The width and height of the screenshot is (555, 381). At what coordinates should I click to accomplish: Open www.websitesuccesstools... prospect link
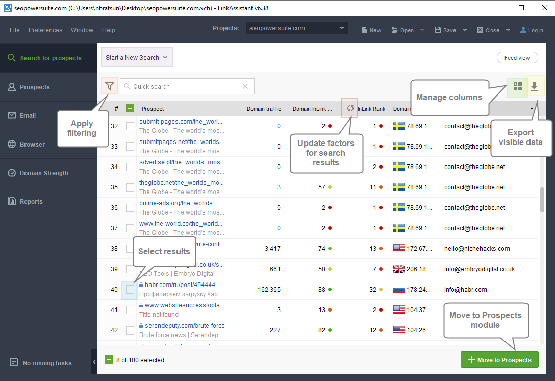[185, 305]
